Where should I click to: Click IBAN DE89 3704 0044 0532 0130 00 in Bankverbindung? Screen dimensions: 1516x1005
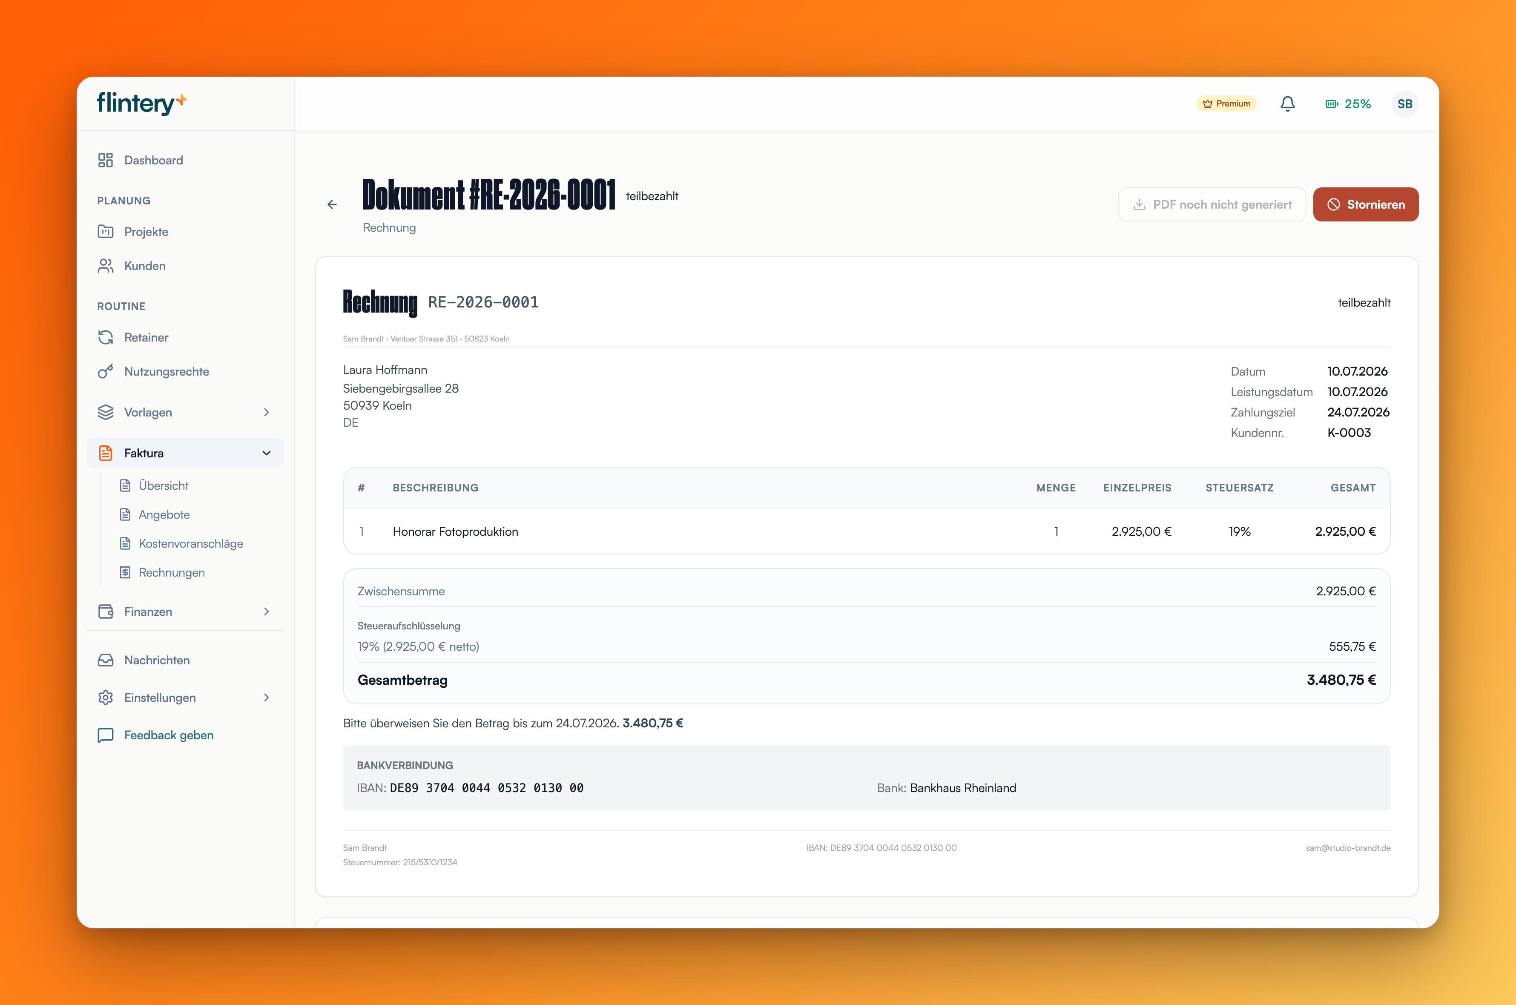(x=486, y=788)
